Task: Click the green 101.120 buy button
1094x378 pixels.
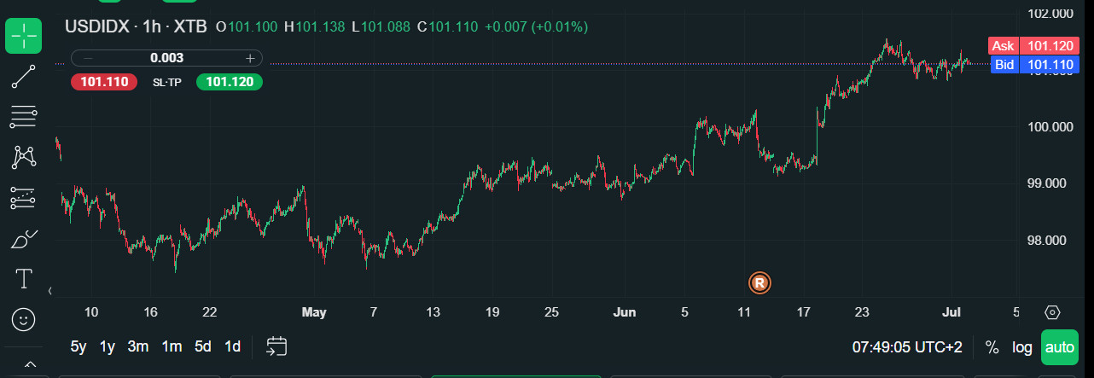Action: pyautogui.click(x=230, y=82)
